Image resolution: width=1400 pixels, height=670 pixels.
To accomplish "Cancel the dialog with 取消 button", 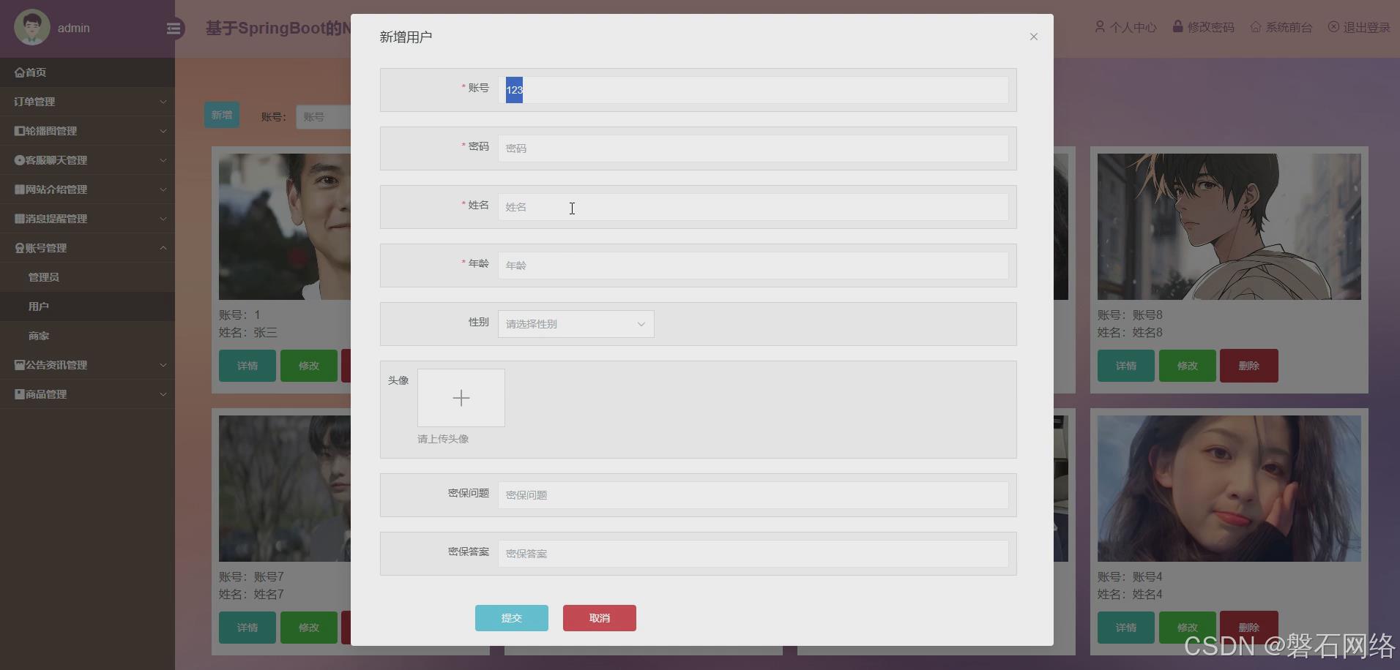I will (599, 618).
